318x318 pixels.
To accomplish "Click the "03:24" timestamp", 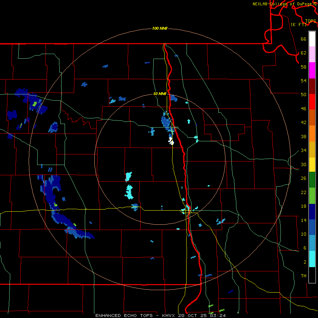I will pos(218,316).
